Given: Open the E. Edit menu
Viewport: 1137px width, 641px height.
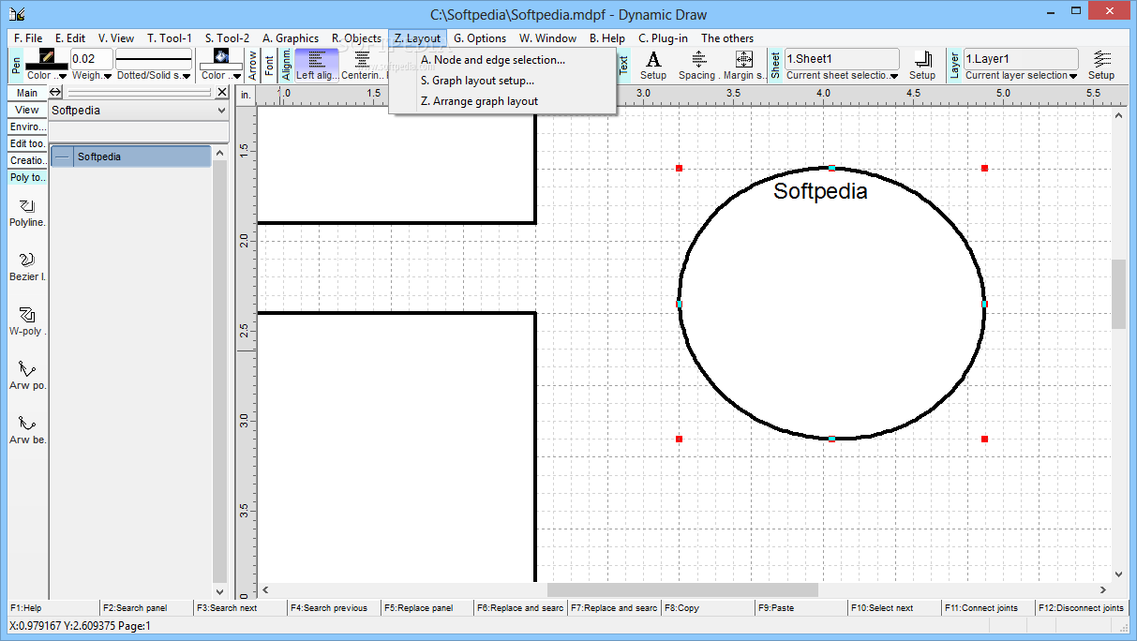Looking at the screenshot, I should [x=70, y=38].
